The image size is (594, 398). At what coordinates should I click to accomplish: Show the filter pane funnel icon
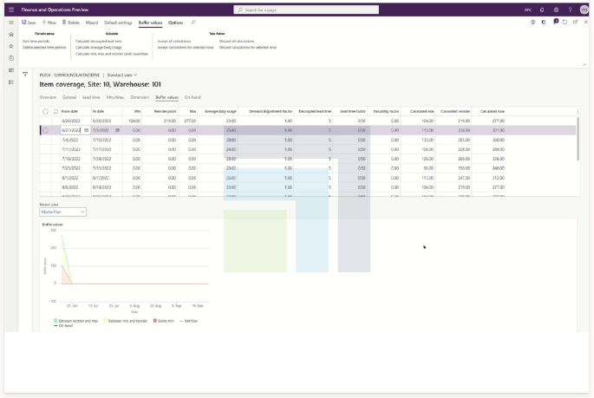(25, 75)
